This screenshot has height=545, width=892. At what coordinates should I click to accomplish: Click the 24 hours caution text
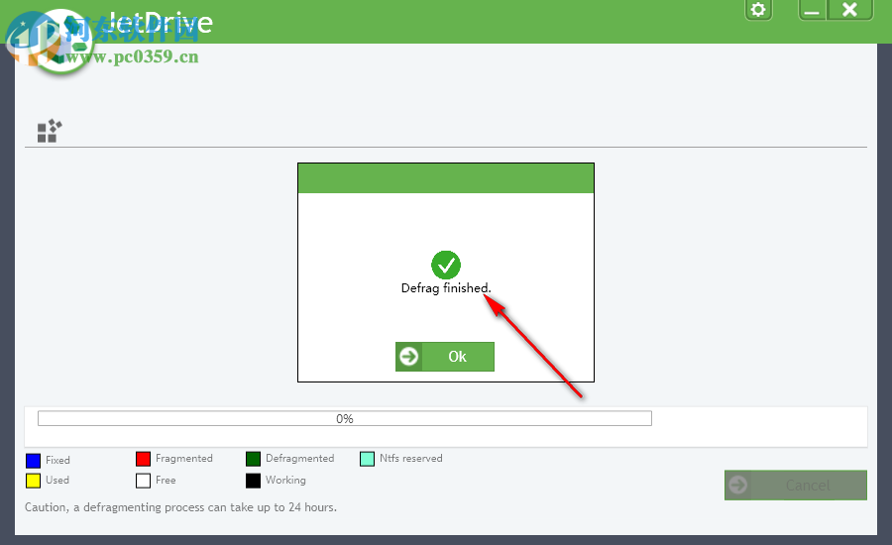point(181,507)
